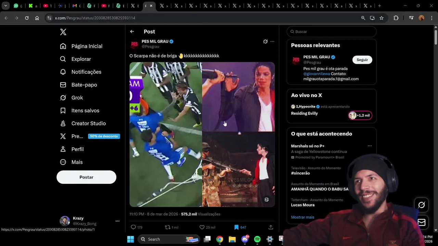
Task: Open Itens salvos bookmarks
Action: point(79,111)
